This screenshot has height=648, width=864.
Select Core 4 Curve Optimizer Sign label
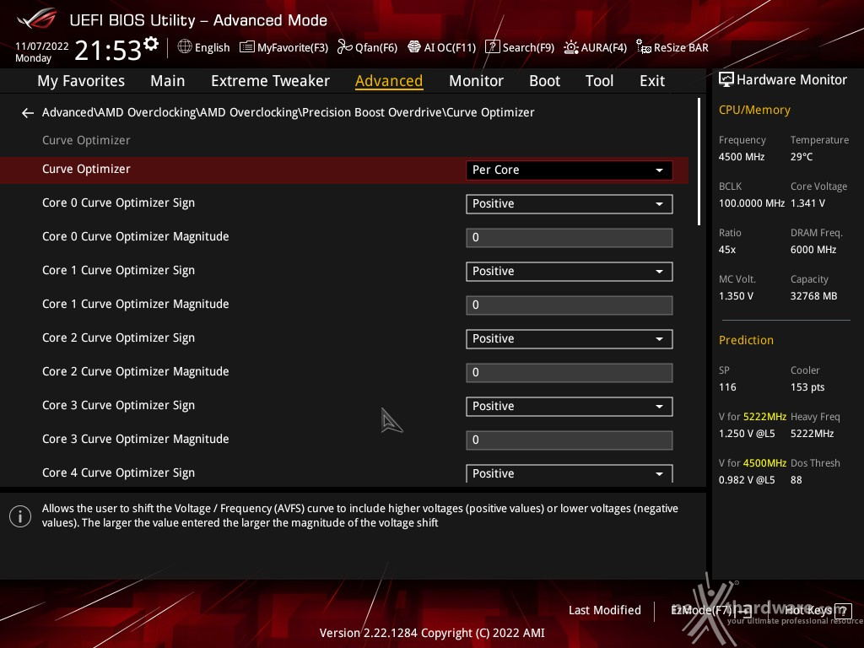tap(118, 472)
